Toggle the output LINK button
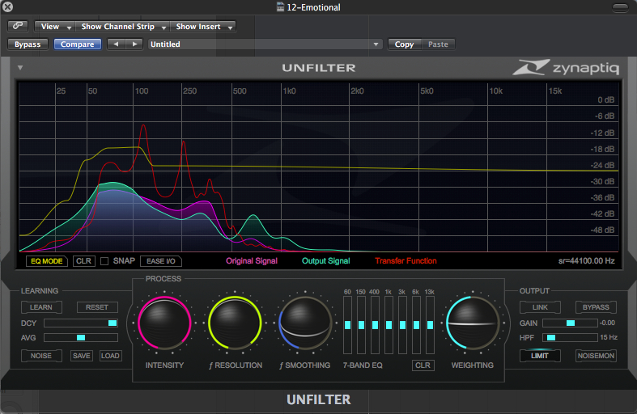 point(540,307)
